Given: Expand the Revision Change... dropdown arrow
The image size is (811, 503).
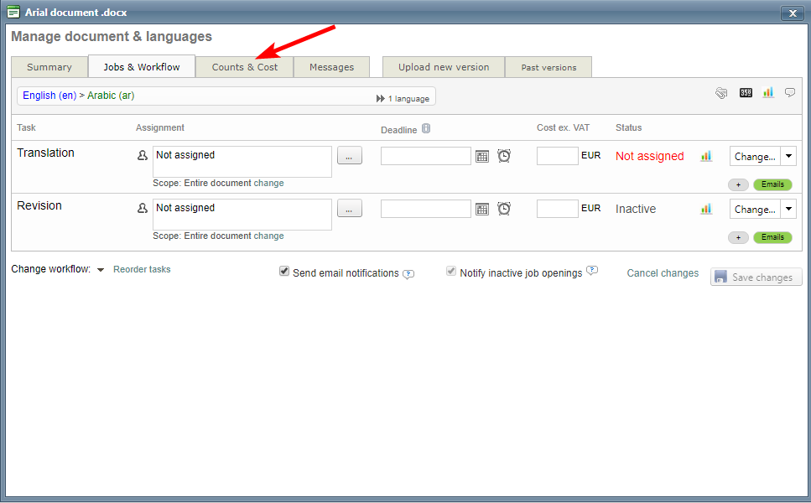Looking at the screenshot, I should click(788, 209).
